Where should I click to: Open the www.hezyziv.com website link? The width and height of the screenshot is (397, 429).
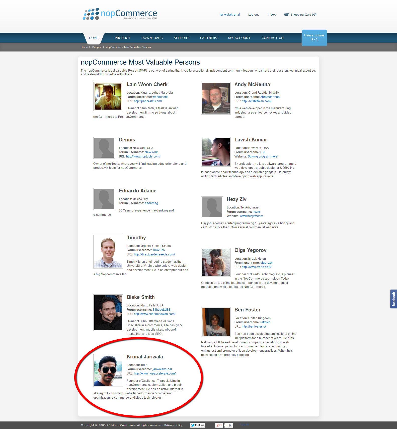click(x=252, y=216)
